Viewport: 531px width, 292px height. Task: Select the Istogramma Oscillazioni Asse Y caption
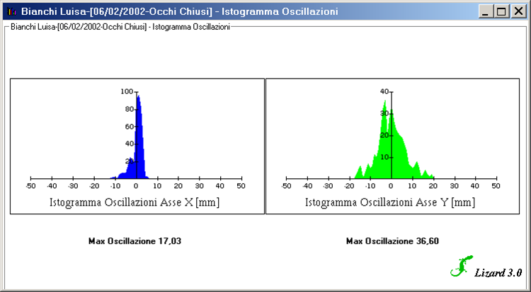390,203
